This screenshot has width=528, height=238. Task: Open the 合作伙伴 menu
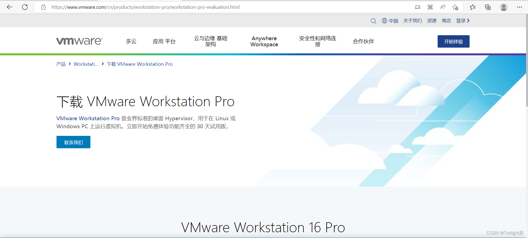[363, 41]
